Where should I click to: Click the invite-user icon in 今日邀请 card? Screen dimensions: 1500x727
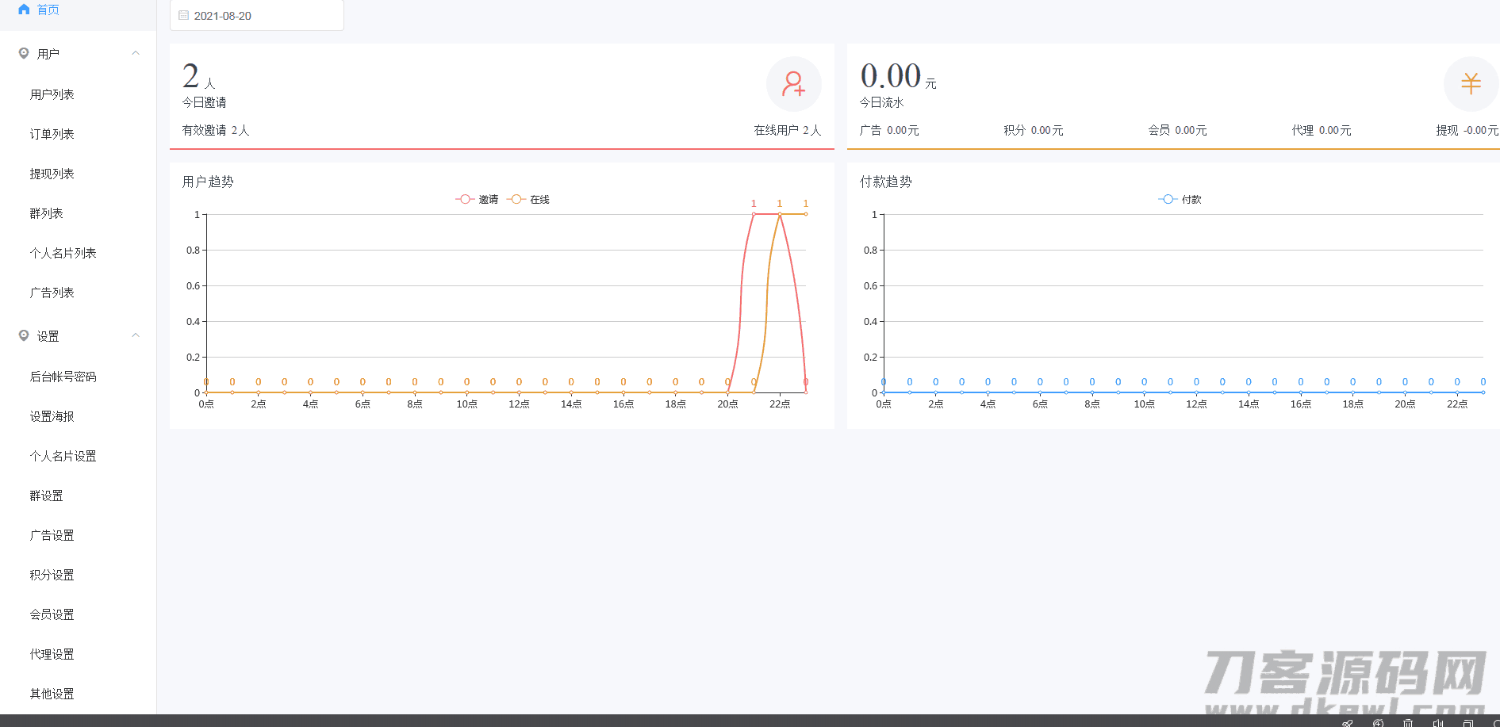(793, 84)
